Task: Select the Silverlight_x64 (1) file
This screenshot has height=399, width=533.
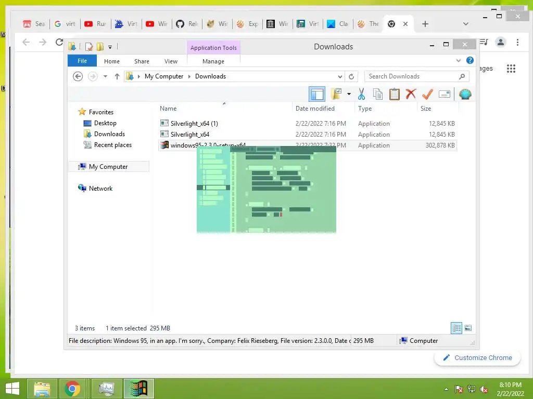Action: click(x=194, y=123)
